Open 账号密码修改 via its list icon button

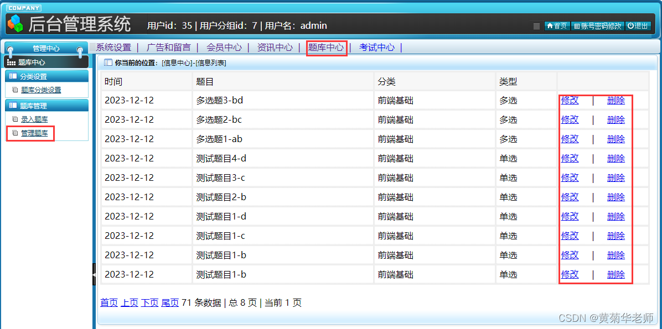pos(577,26)
